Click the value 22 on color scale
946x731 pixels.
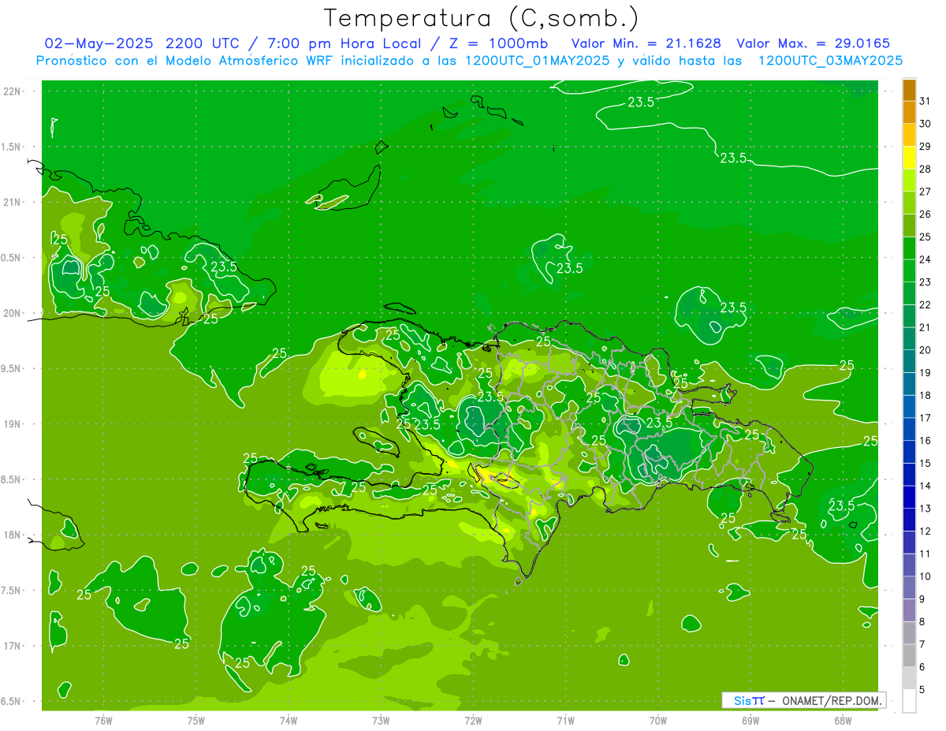(925, 304)
